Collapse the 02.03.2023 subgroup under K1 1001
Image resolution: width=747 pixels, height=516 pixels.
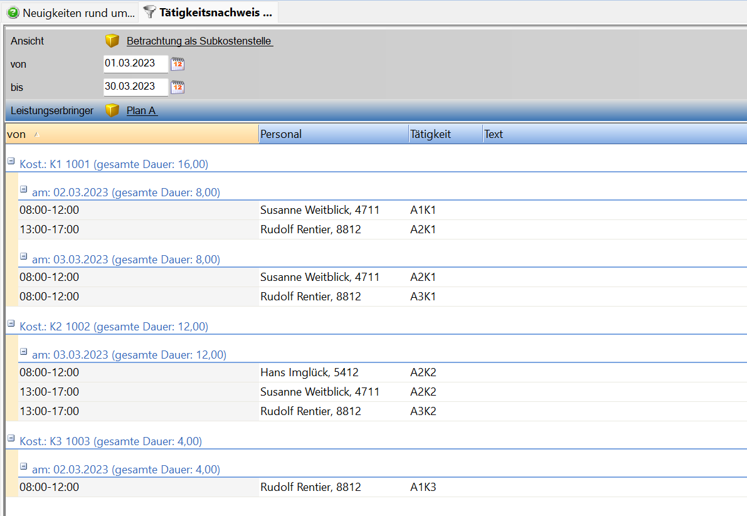[24, 189]
